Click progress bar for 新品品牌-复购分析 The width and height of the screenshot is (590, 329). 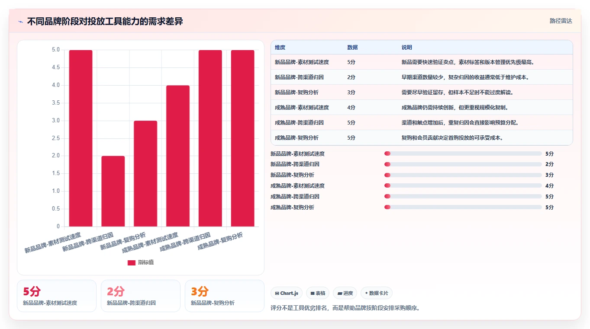pyautogui.click(x=463, y=175)
